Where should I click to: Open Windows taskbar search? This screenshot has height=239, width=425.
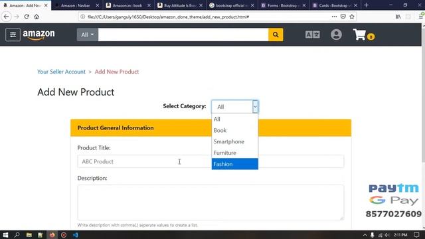tap(17, 235)
